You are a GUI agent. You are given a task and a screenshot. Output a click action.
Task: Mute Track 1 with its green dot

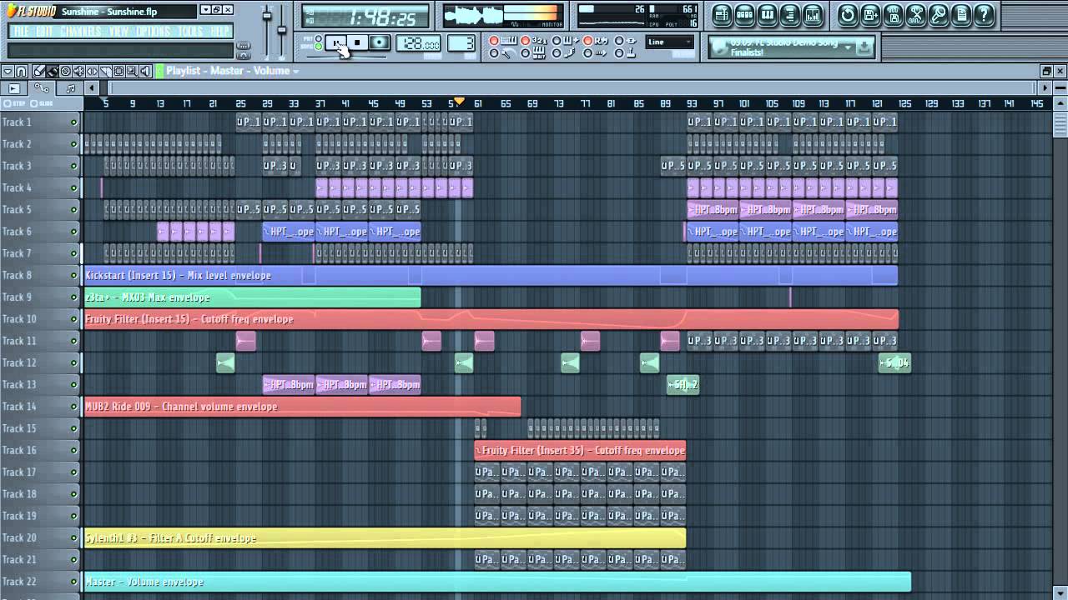(73, 122)
